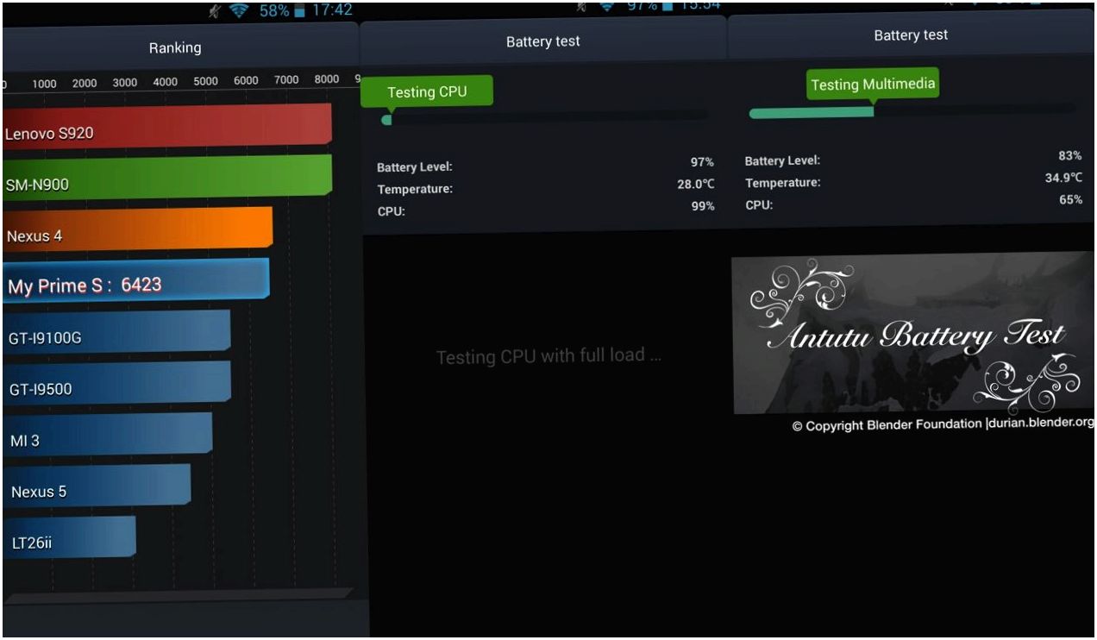This screenshot has width=1097, height=640.
Task: Select the Nexus 4 ranking bar
Action: point(138,229)
